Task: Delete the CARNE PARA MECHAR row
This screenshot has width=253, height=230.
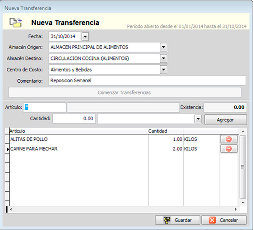Action: tap(228, 149)
